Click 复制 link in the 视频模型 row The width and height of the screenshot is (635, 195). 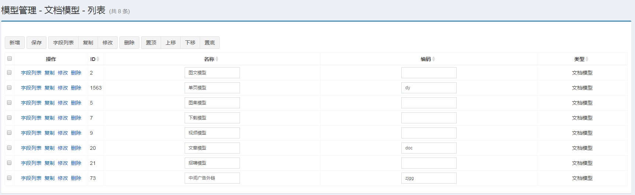pos(49,133)
